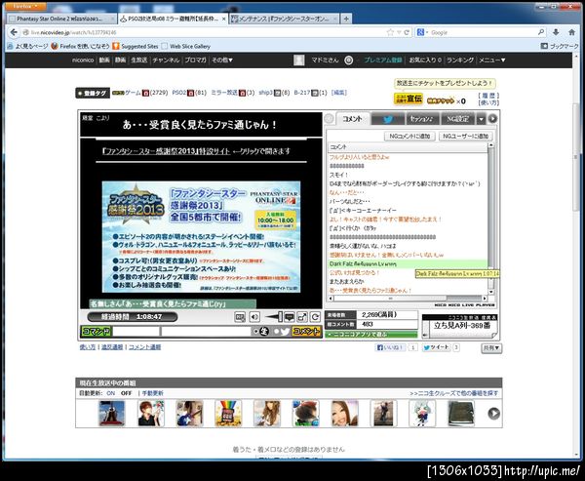Viewport: 585px width, 481px height.
Task: Expand the comment panel tab dropdown arrow
Action: pos(481,119)
